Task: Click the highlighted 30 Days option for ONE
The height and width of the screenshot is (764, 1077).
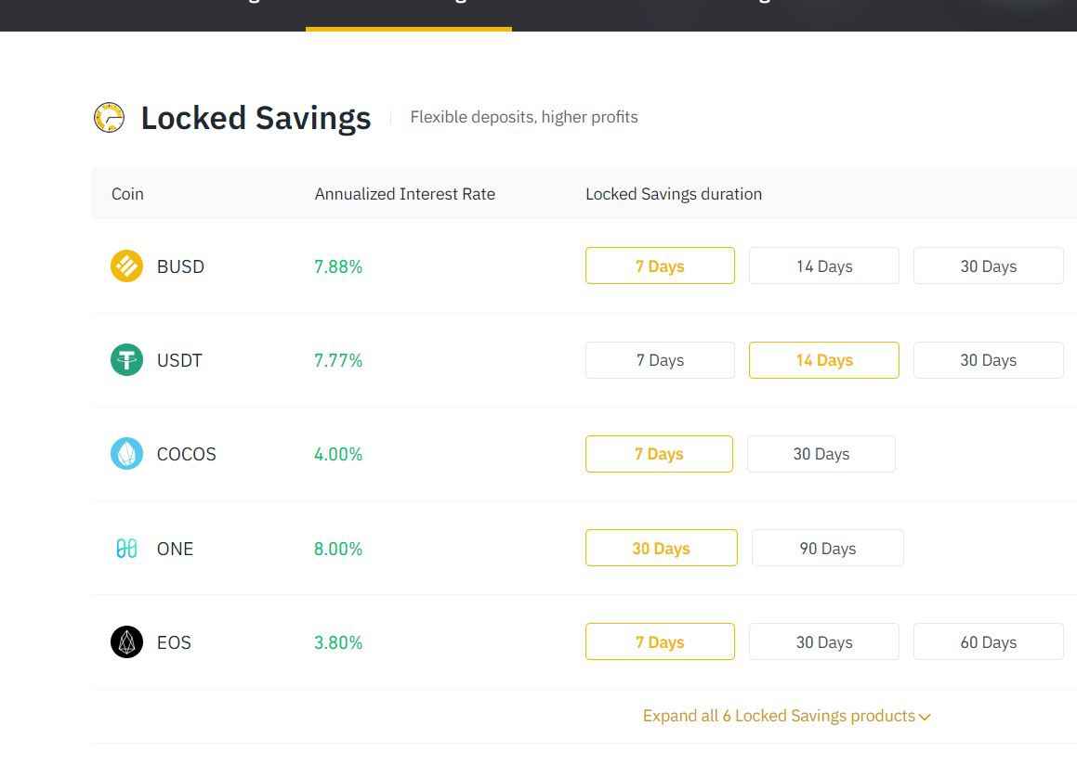Action: pos(661,548)
